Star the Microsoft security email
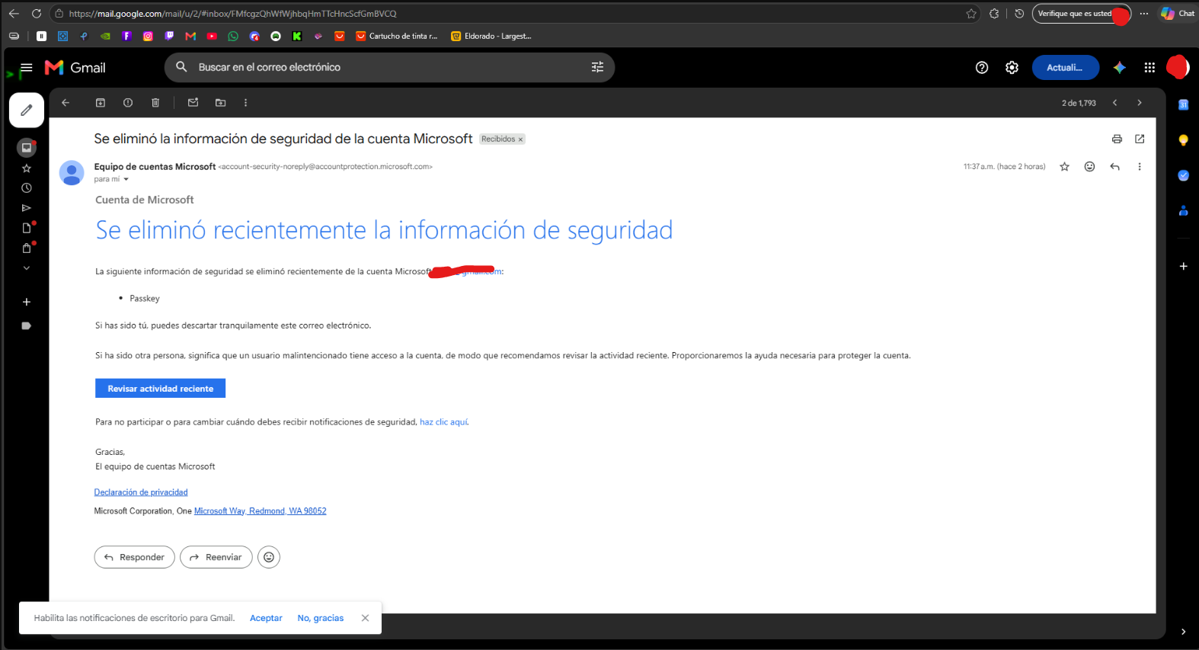The image size is (1199, 650). pyautogui.click(x=1064, y=167)
